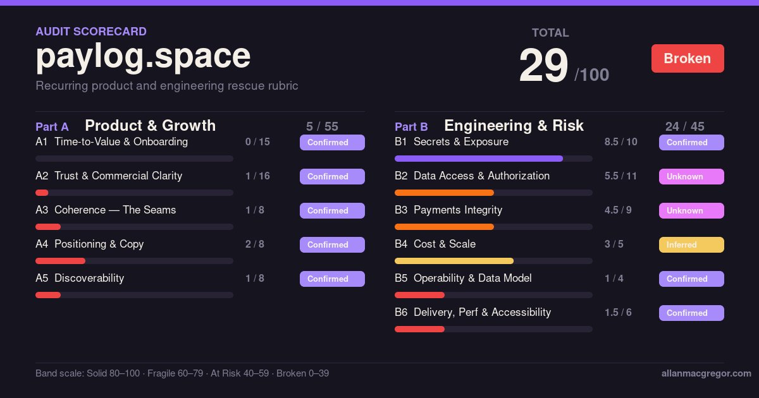Click the /100 score denominator
The width and height of the screenshot is (759, 398).
(591, 75)
